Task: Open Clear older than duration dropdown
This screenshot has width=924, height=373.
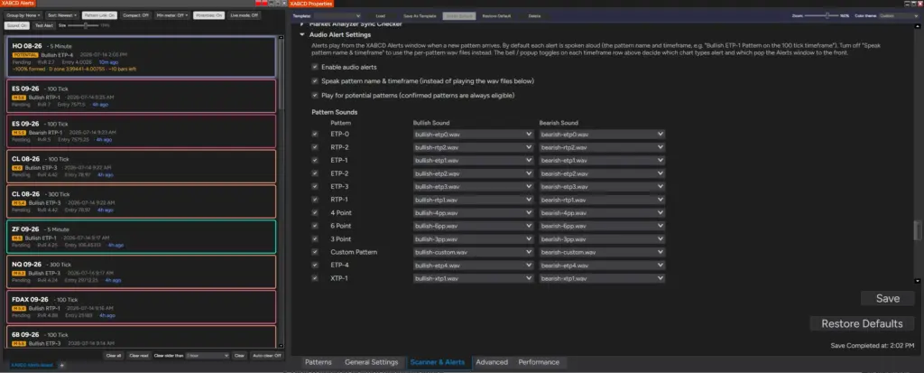Action: (x=207, y=356)
